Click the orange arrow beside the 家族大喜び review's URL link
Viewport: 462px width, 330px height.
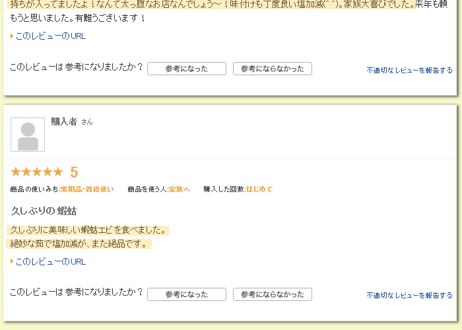point(12,36)
